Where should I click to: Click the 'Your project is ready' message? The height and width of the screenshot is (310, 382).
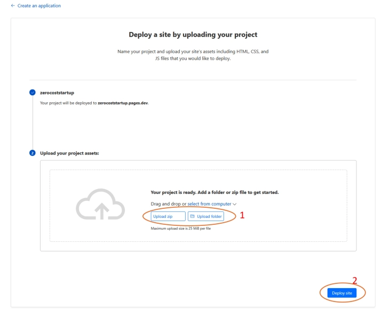tap(215, 192)
